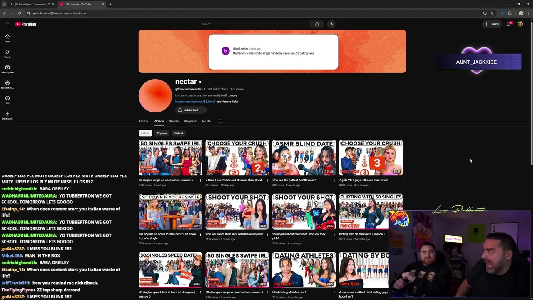Open the channel Home tab
The width and height of the screenshot is (533, 300).
click(144, 121)
